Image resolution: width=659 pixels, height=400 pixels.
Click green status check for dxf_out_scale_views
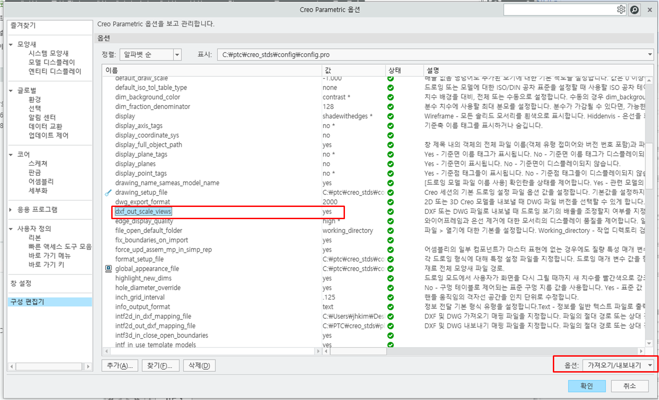(390, 212)
